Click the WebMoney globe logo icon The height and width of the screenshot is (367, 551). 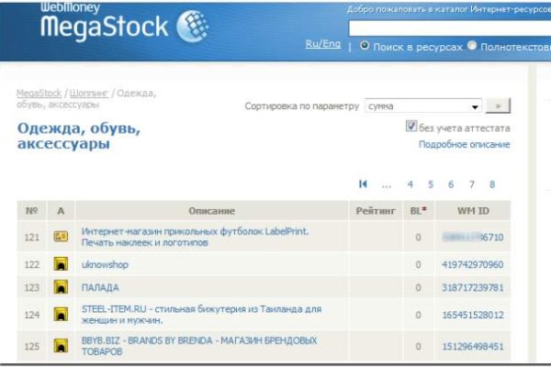[x=192, y=27]
